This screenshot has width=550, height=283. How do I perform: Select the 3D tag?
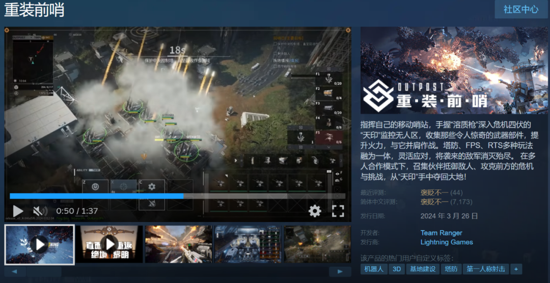397,269
